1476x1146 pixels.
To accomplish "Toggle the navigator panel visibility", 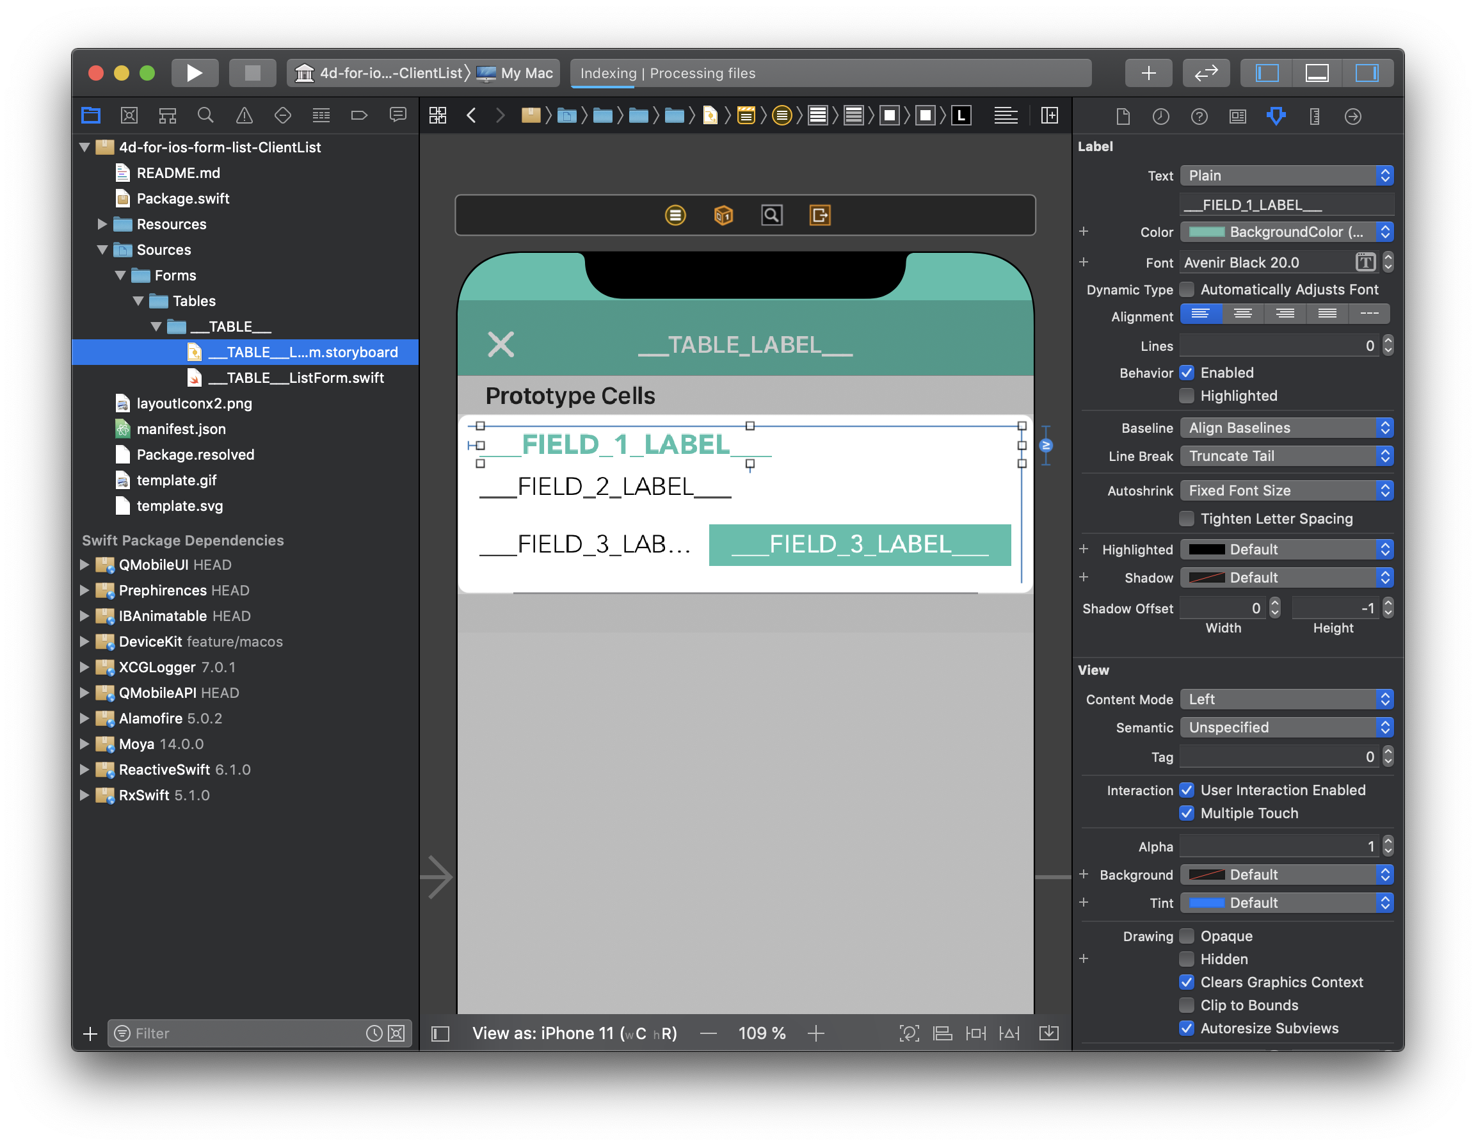I will click(1267, 73).
